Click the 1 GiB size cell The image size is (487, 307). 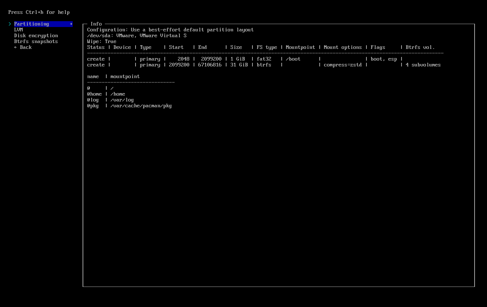(237, 59)
